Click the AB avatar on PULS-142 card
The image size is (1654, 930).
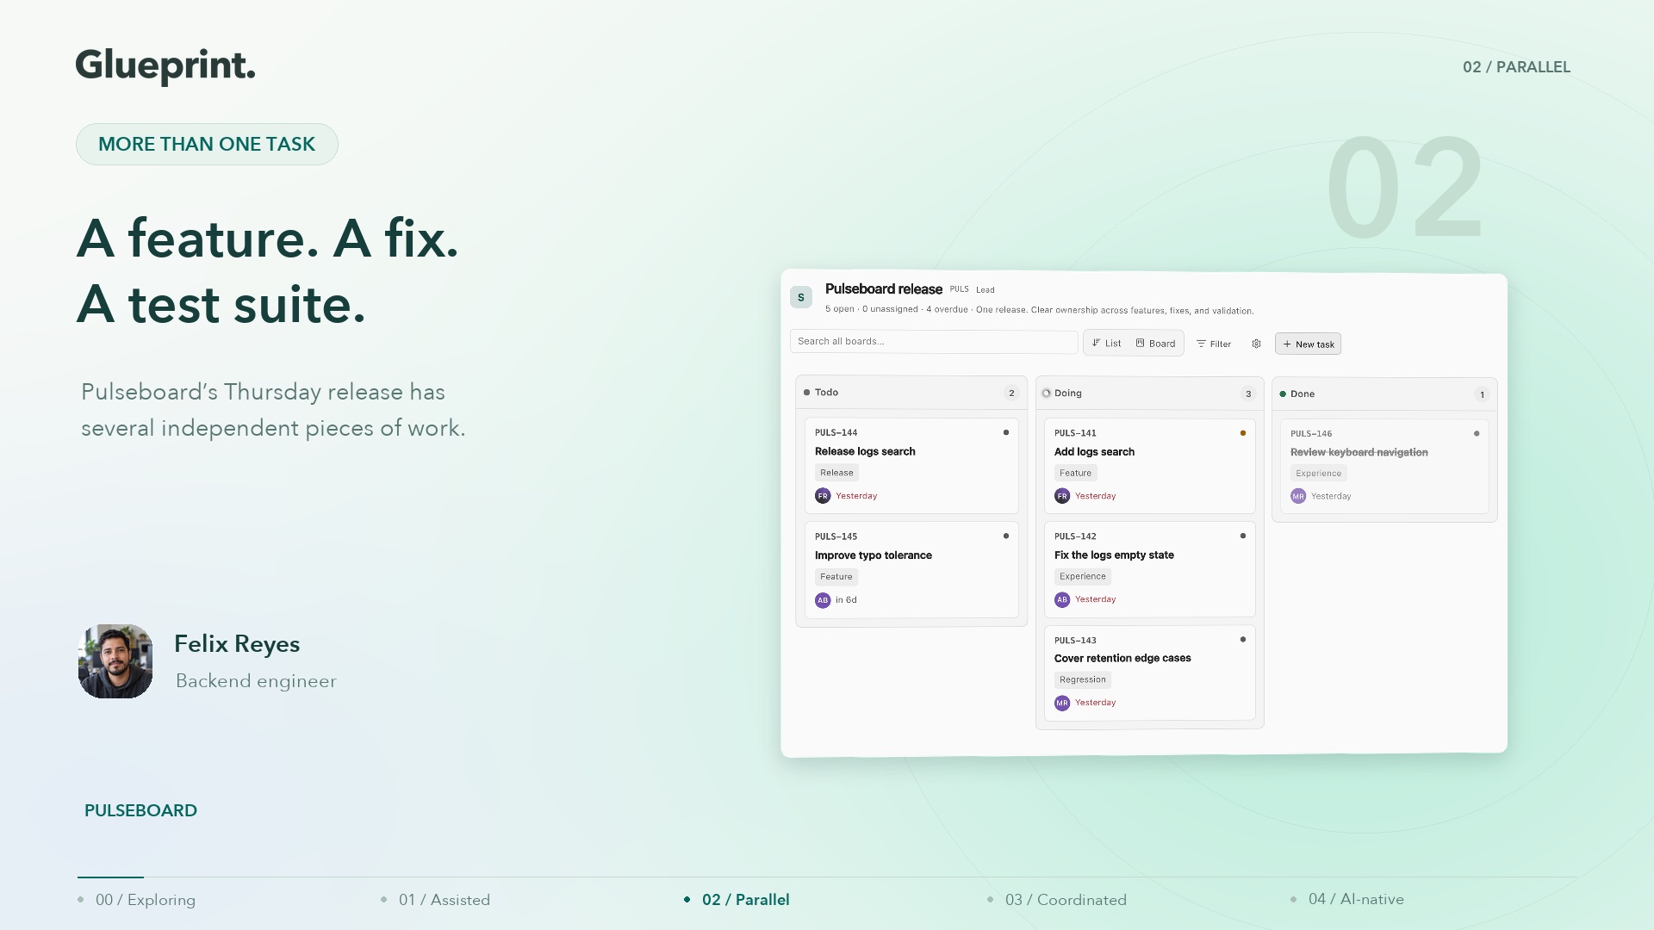click(x=1062, y=599)
